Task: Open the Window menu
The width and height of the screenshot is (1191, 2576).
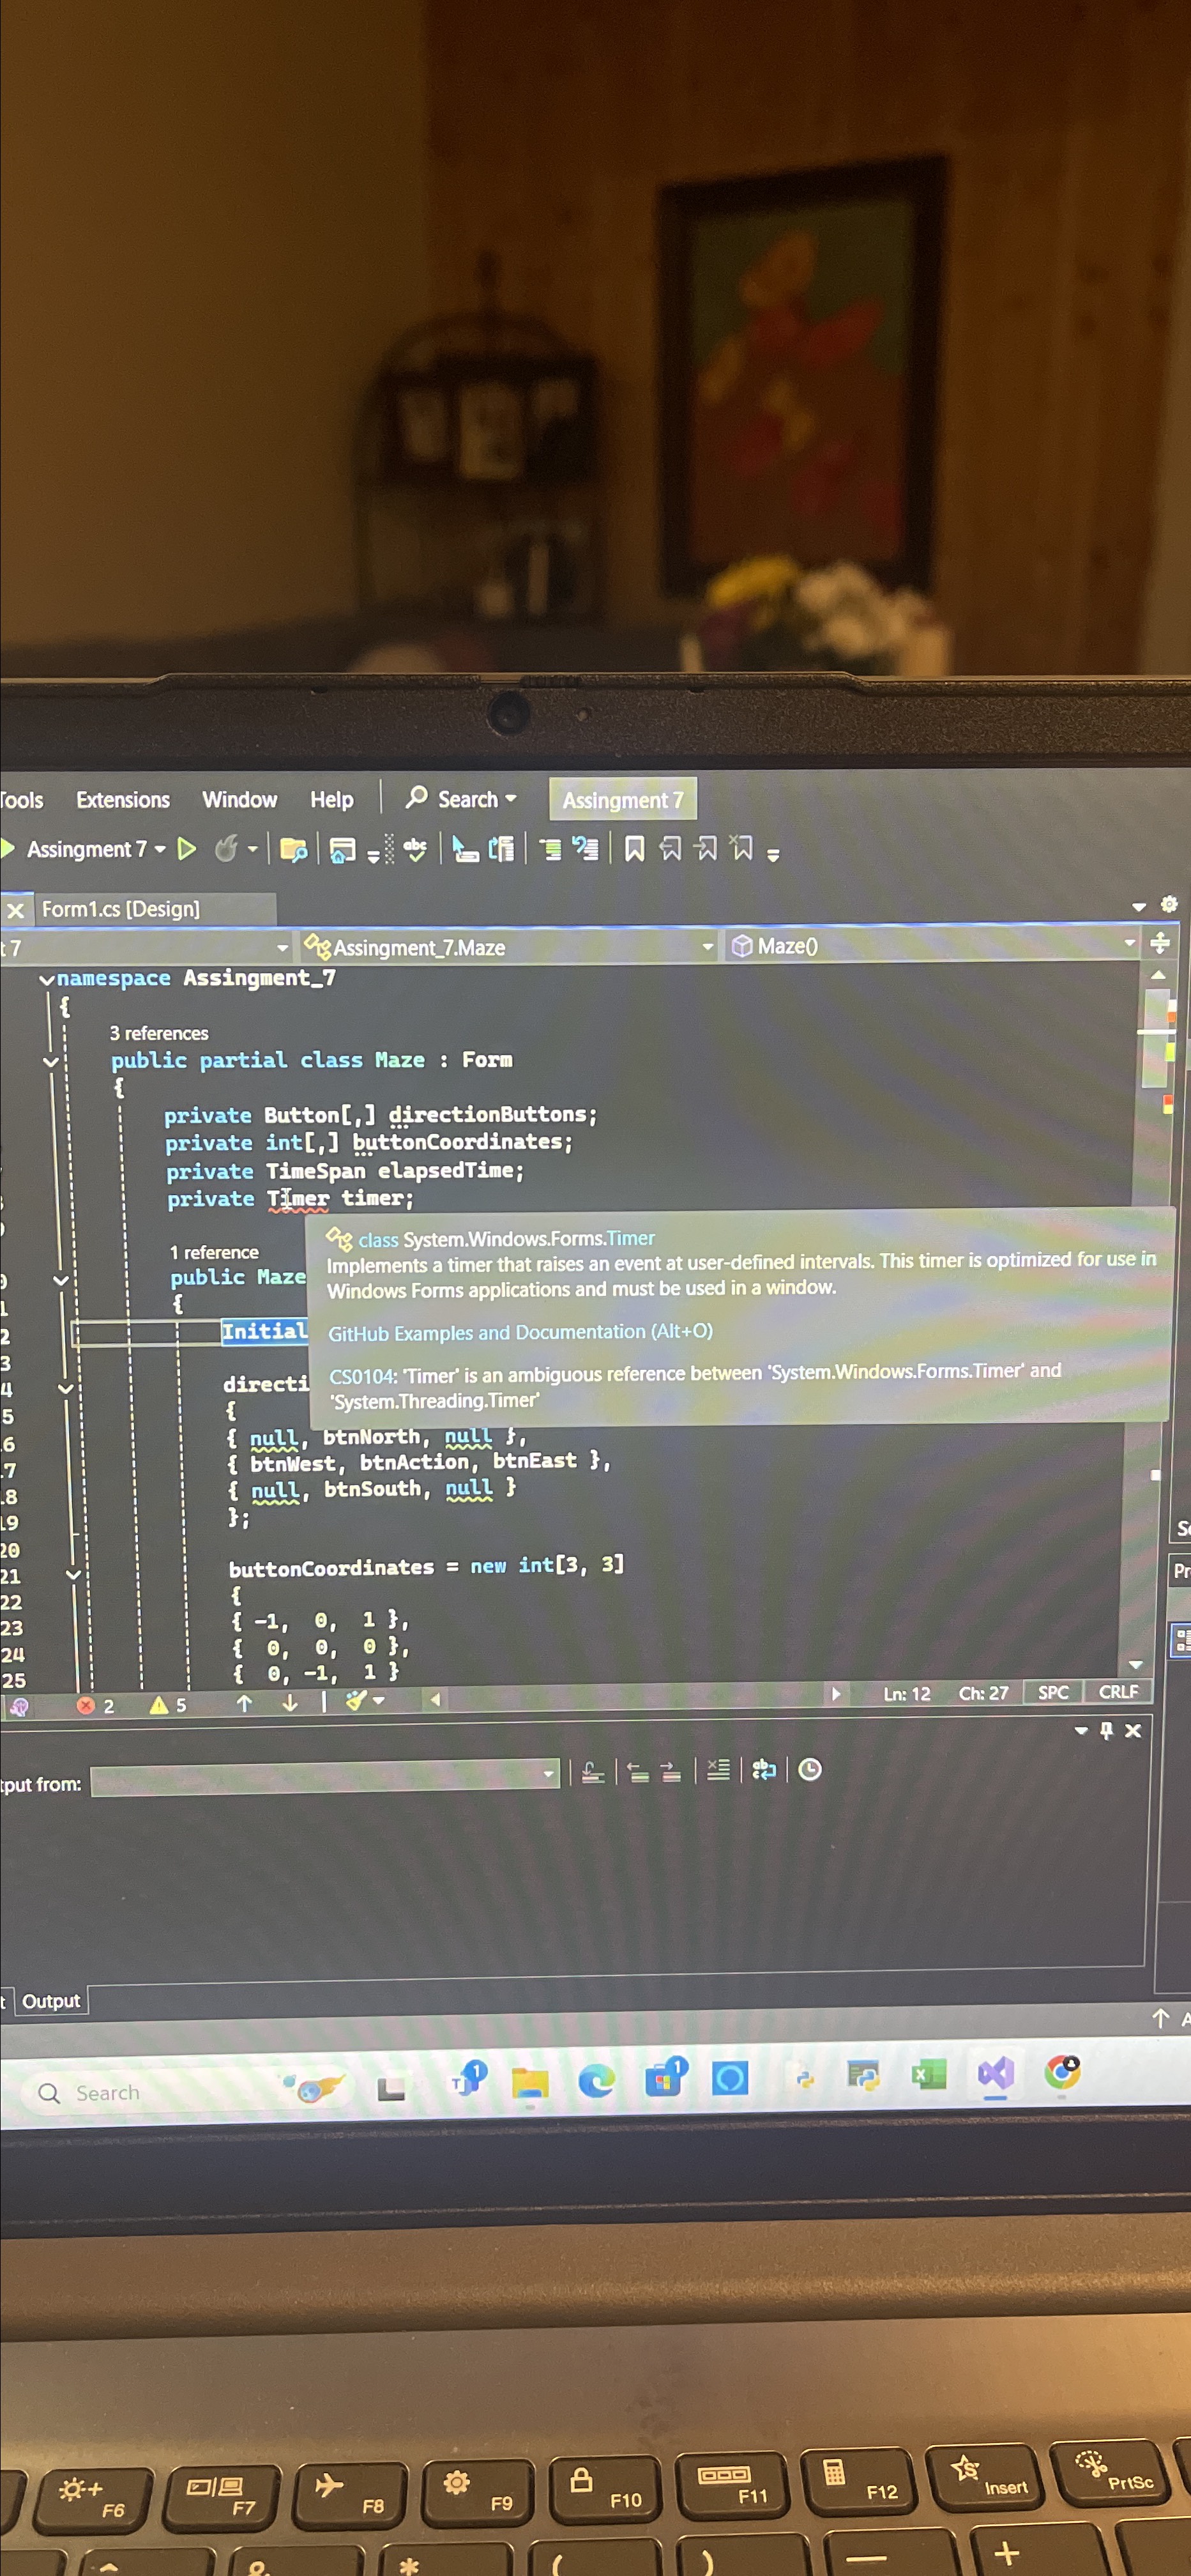Action: (240, 800)
